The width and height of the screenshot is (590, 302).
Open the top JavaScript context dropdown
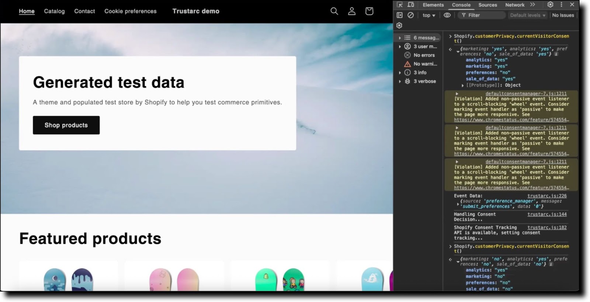[x=428, y=15]
